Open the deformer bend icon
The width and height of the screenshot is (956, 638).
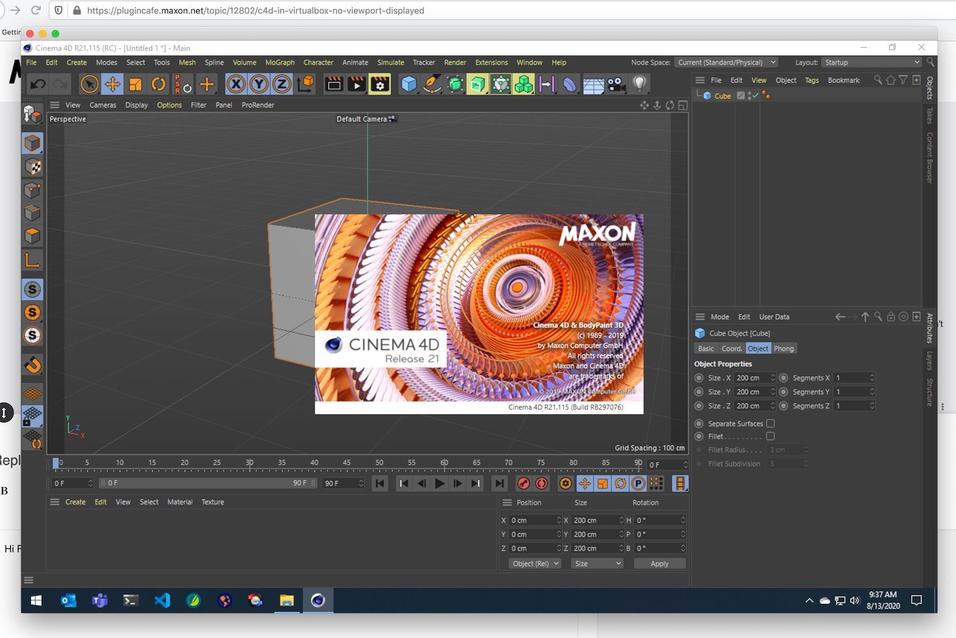click(x=570, y=84)
